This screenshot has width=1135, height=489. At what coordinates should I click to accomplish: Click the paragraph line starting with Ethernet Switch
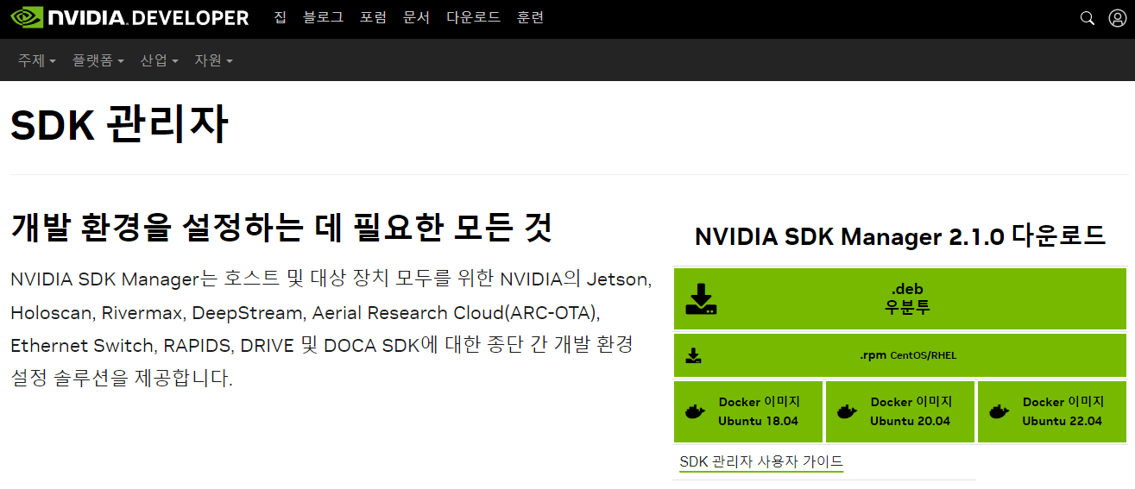point(321,345)
